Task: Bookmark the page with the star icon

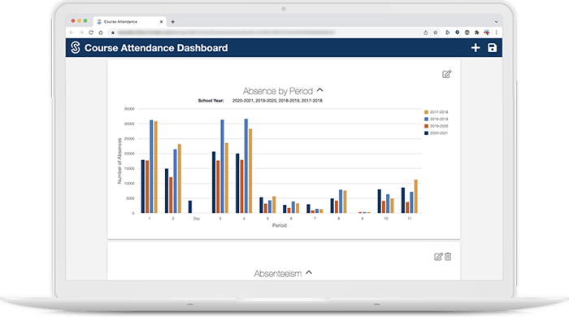Action: click(x=436, y=33)
